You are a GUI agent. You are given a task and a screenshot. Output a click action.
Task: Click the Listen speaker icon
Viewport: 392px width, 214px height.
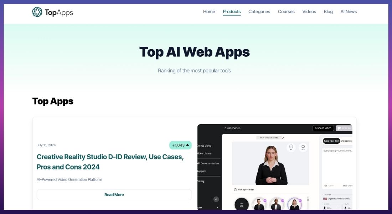tap(325, 186)
